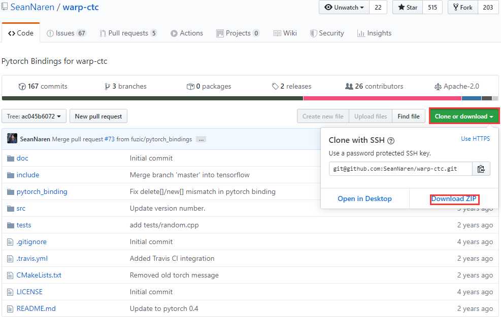Open the doc folder
This screenshot has width=501, height=317.
pyautogui.click(x=22, y=158)
